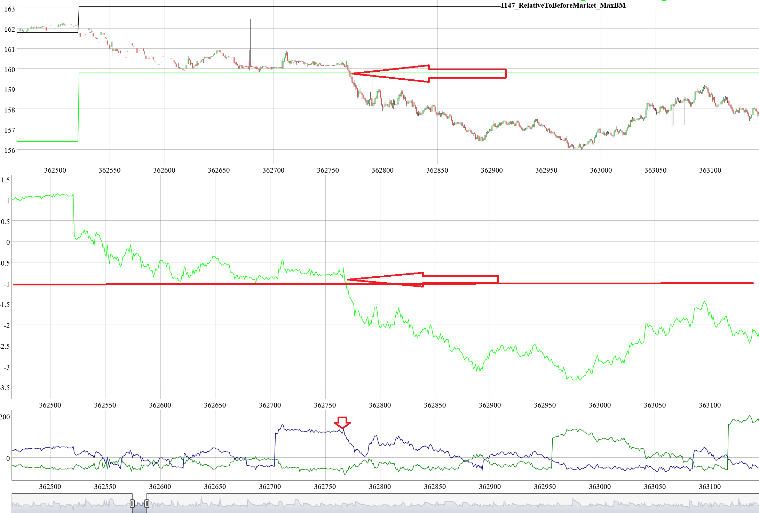This screenshot has width=759, height=513.
Task: Click the 161 price axis label
Action: click(10, 49)
